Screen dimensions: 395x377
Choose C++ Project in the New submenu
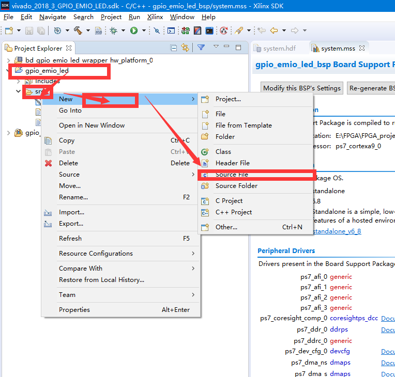pyautogui.click(x=256, y=212)
